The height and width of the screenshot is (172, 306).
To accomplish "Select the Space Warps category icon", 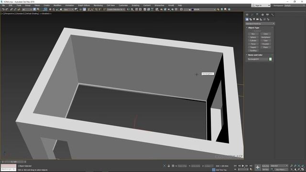I will point(264,19).
